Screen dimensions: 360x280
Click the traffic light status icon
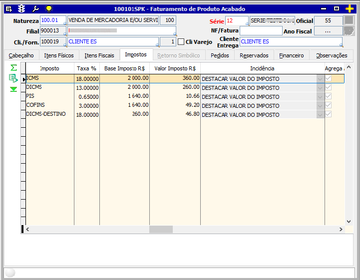pyautogui.click(x=21, y=9)
